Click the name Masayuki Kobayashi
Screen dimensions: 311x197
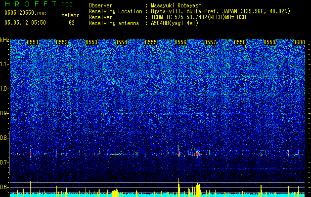click(178, 5)
